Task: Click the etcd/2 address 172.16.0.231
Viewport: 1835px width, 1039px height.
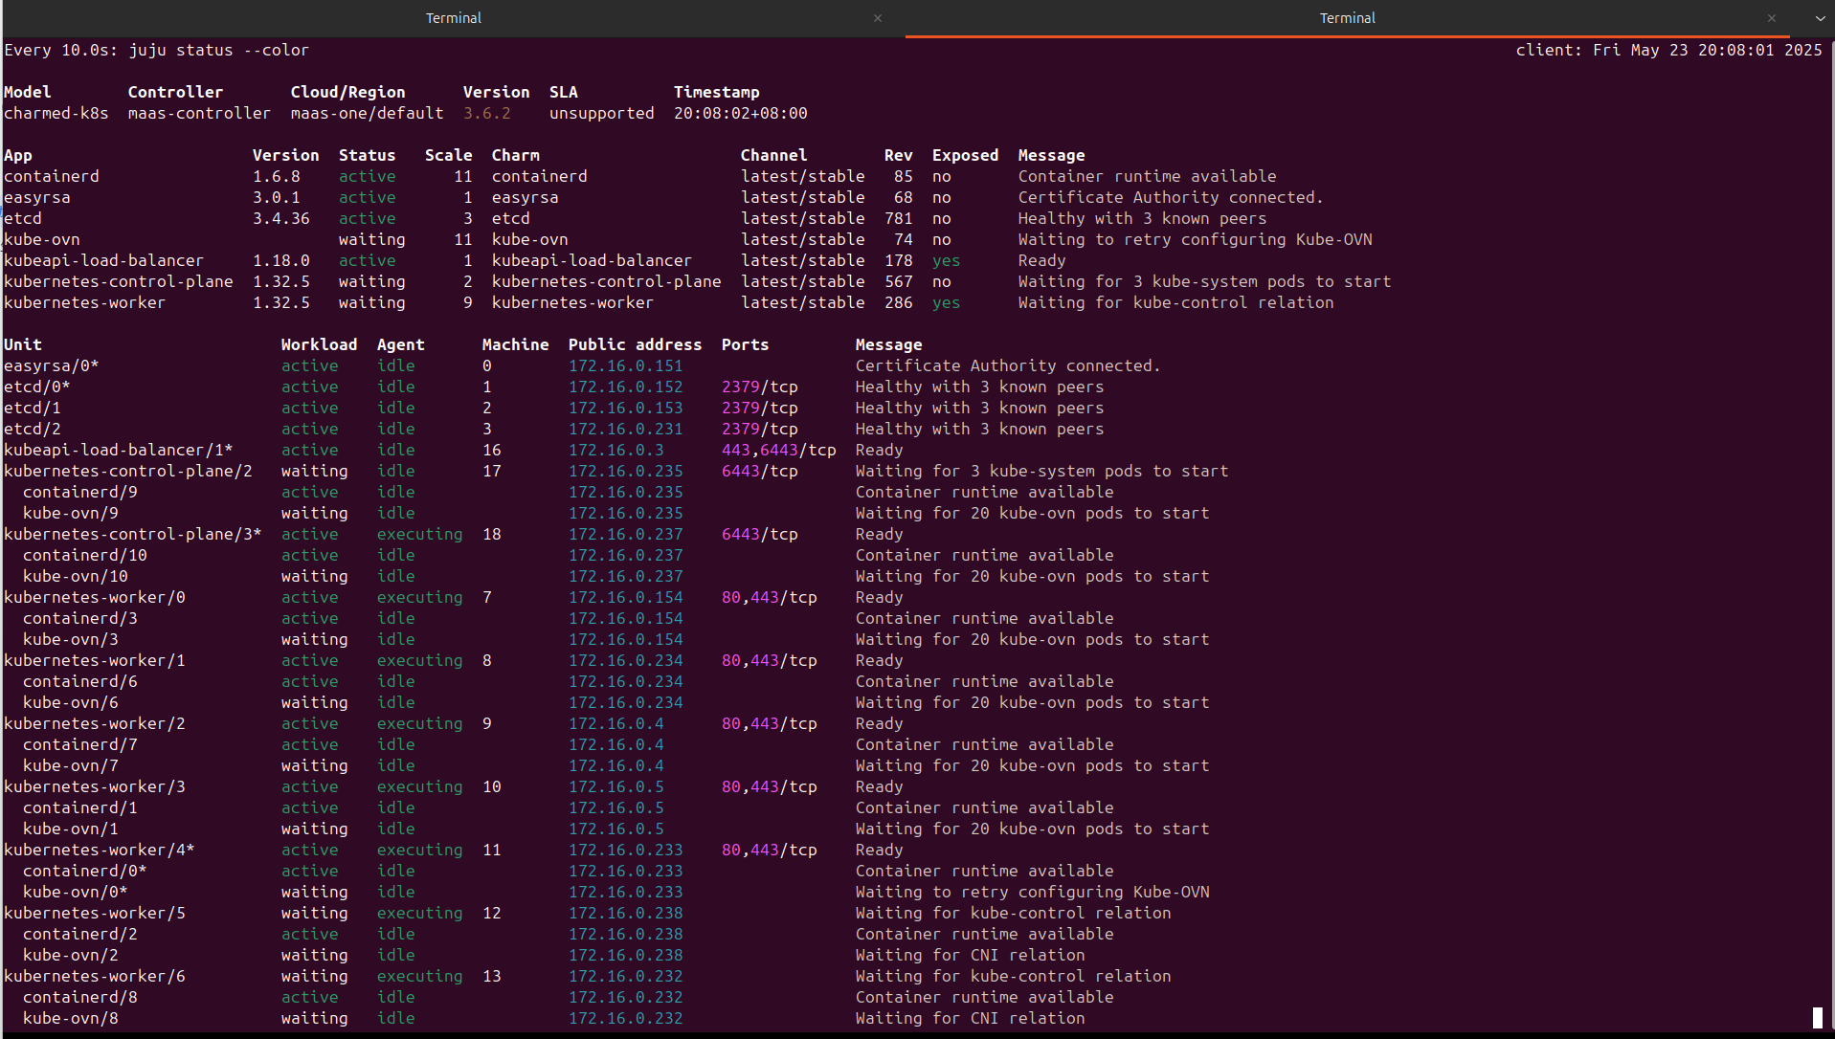Action: 625,429
